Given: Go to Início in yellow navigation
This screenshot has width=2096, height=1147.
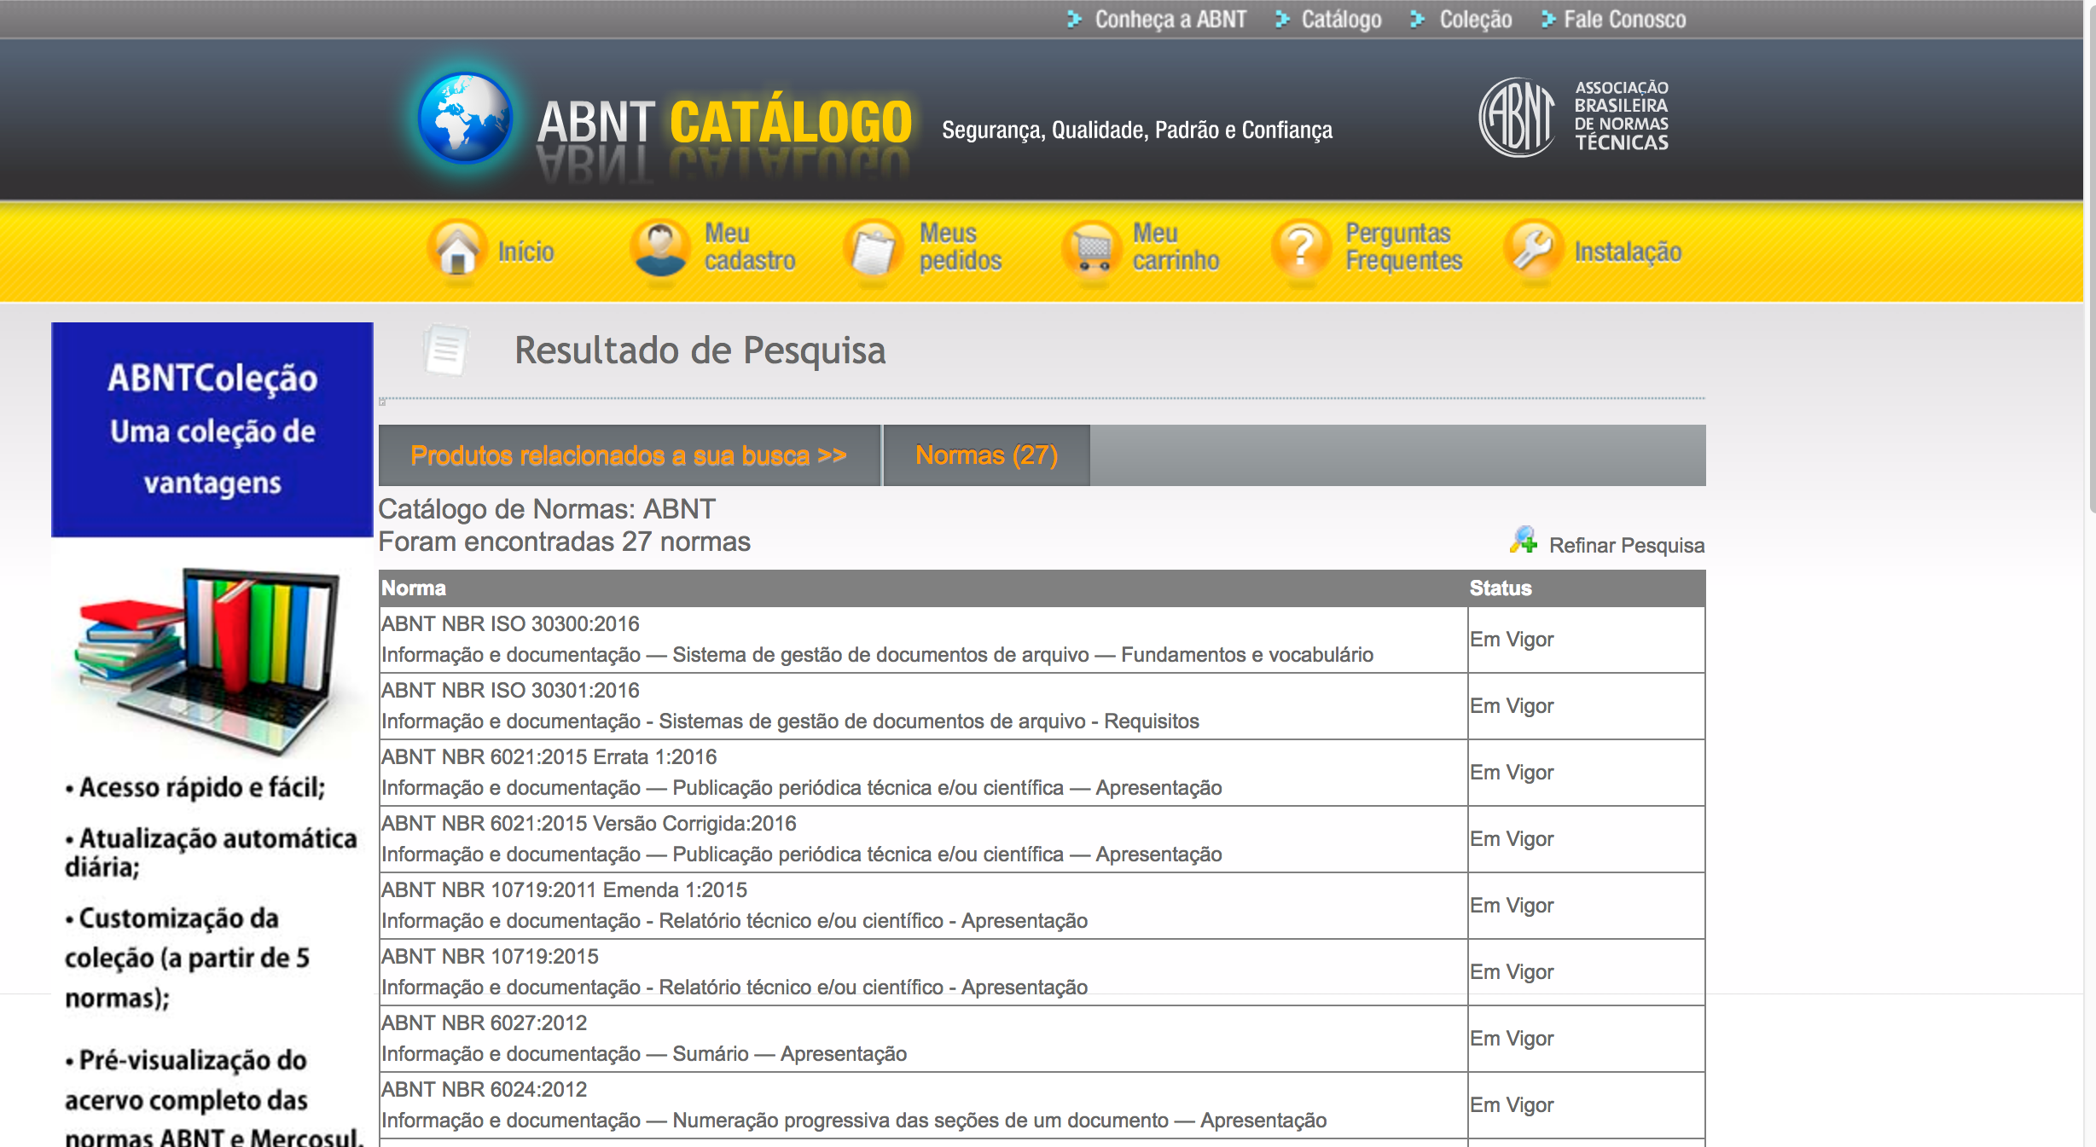Looking at the screenshot, I should click(x=526, y=252).
